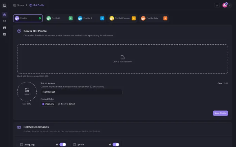Select the FlaviBot tab

click(x=28, y=18)
